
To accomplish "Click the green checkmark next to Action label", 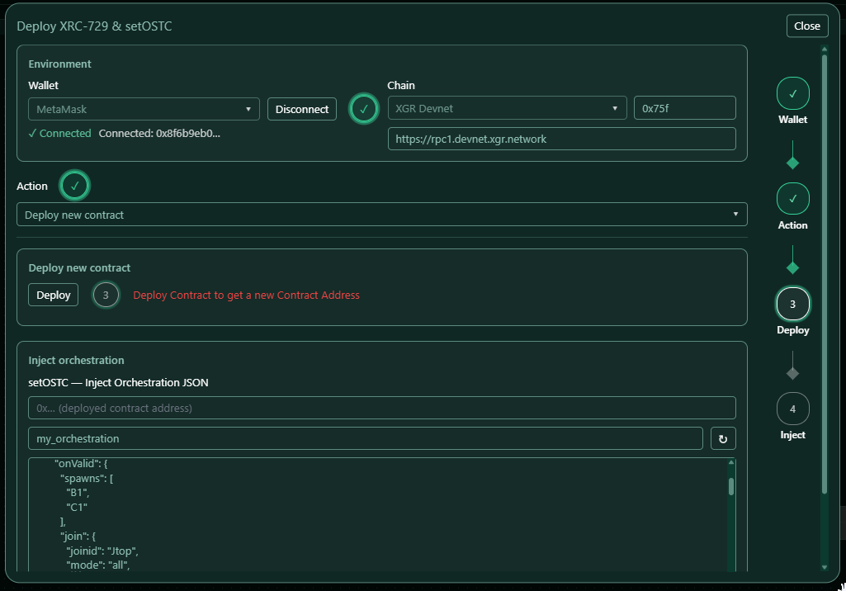I will click(x=74, y=186).
